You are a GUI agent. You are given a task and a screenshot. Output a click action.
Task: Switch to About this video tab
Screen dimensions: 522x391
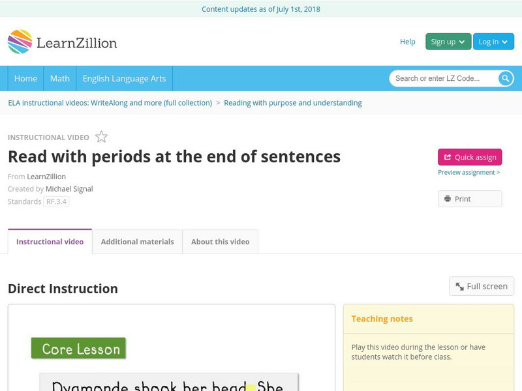click(220, 242)
